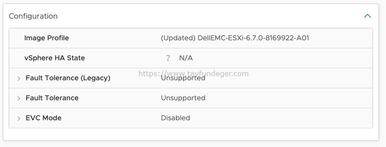Expand the EVC Mode row arrow
The image size is (386, 147).
(19, 118)
